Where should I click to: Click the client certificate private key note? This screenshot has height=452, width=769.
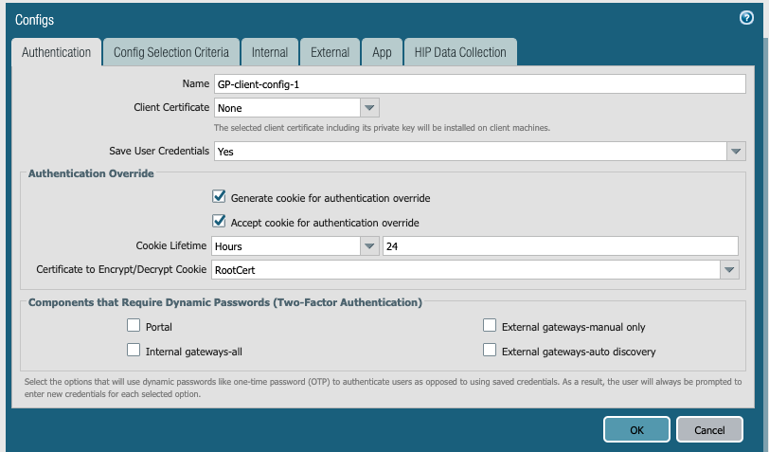[x=382, y=128]
